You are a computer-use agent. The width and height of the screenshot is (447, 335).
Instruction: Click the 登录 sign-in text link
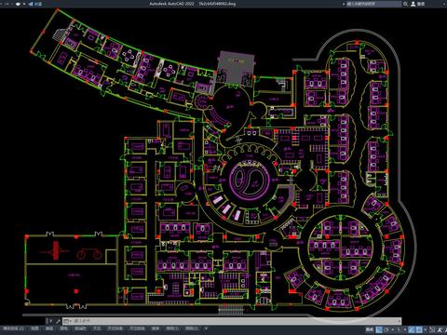pos(421,4)
